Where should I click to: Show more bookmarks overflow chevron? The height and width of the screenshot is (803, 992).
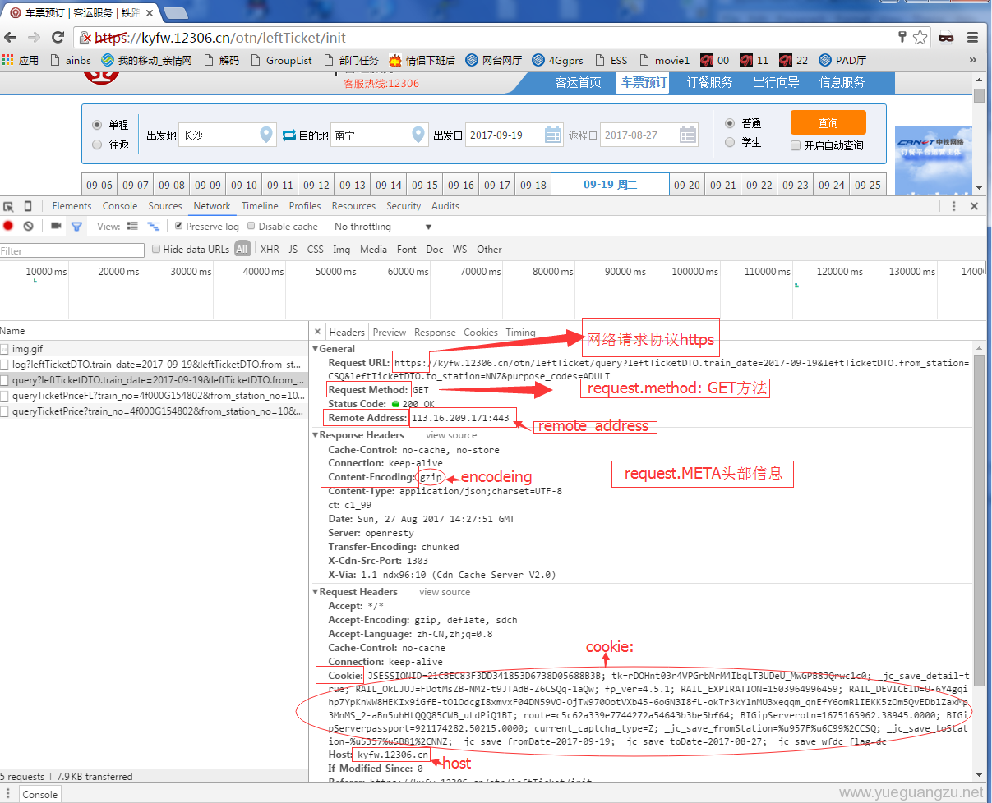tap(973, 60)
